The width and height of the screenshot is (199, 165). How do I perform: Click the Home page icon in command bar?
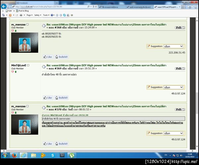point(3,15)
